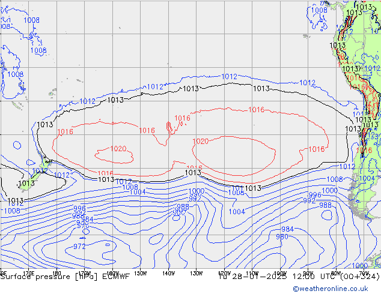Click the '12:00 UTC (00+324)' forecast time text
The height and width of the screenshot is (294, 381).
[336, 276]
